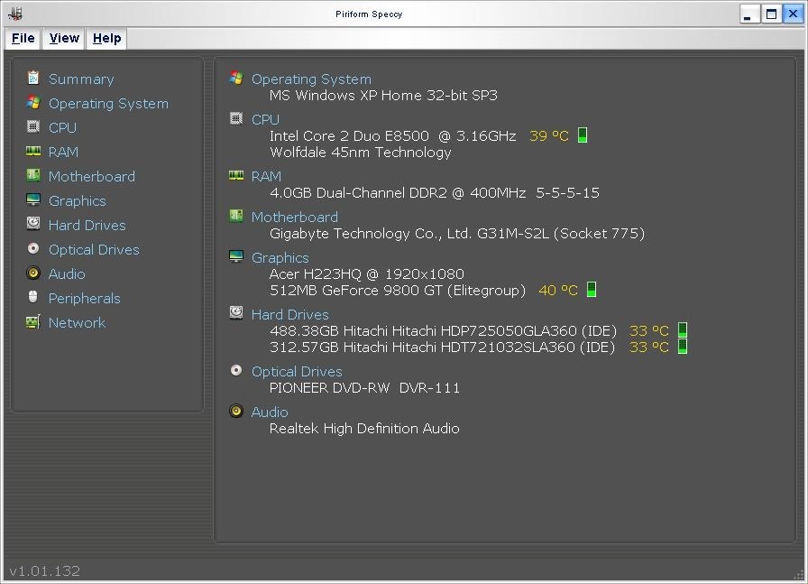Click '512MB GeForce 9800 GT (Elitegroup)' text
The width and height of the screenshot is (808, 584).
pyautogui.click(x=398, y=290)
